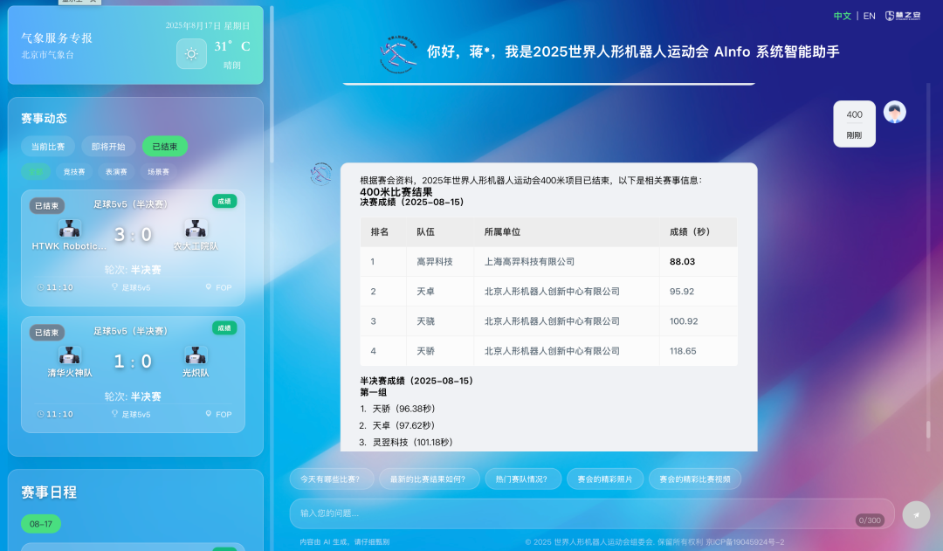
Task: Click the 清华火神队 team robot icon
Action: click(x=70, y=355)
